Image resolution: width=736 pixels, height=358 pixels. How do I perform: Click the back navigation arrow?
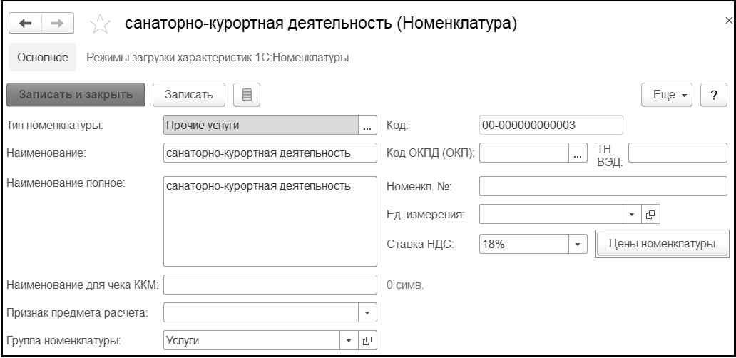25,23
